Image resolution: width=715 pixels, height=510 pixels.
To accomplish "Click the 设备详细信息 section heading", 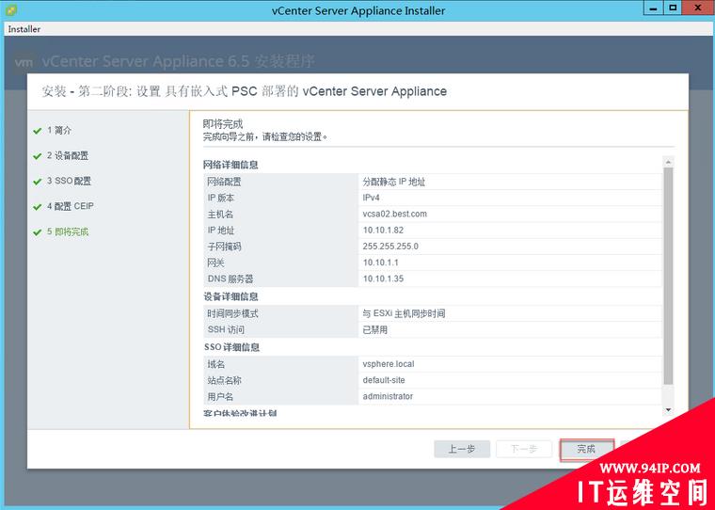I will (x=230, y=297).
